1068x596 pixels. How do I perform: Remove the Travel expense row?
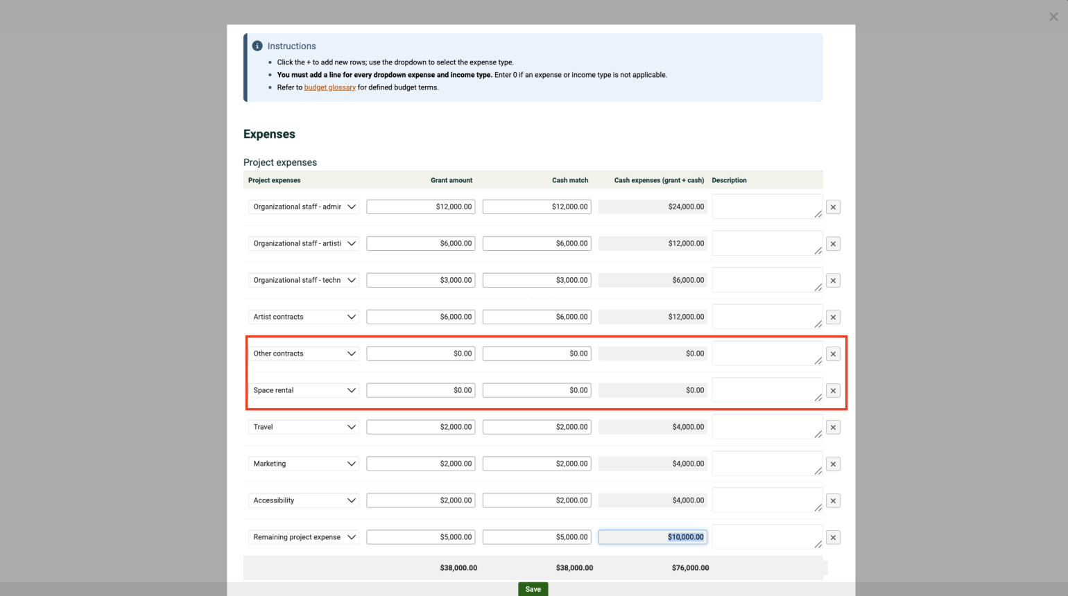833,427
